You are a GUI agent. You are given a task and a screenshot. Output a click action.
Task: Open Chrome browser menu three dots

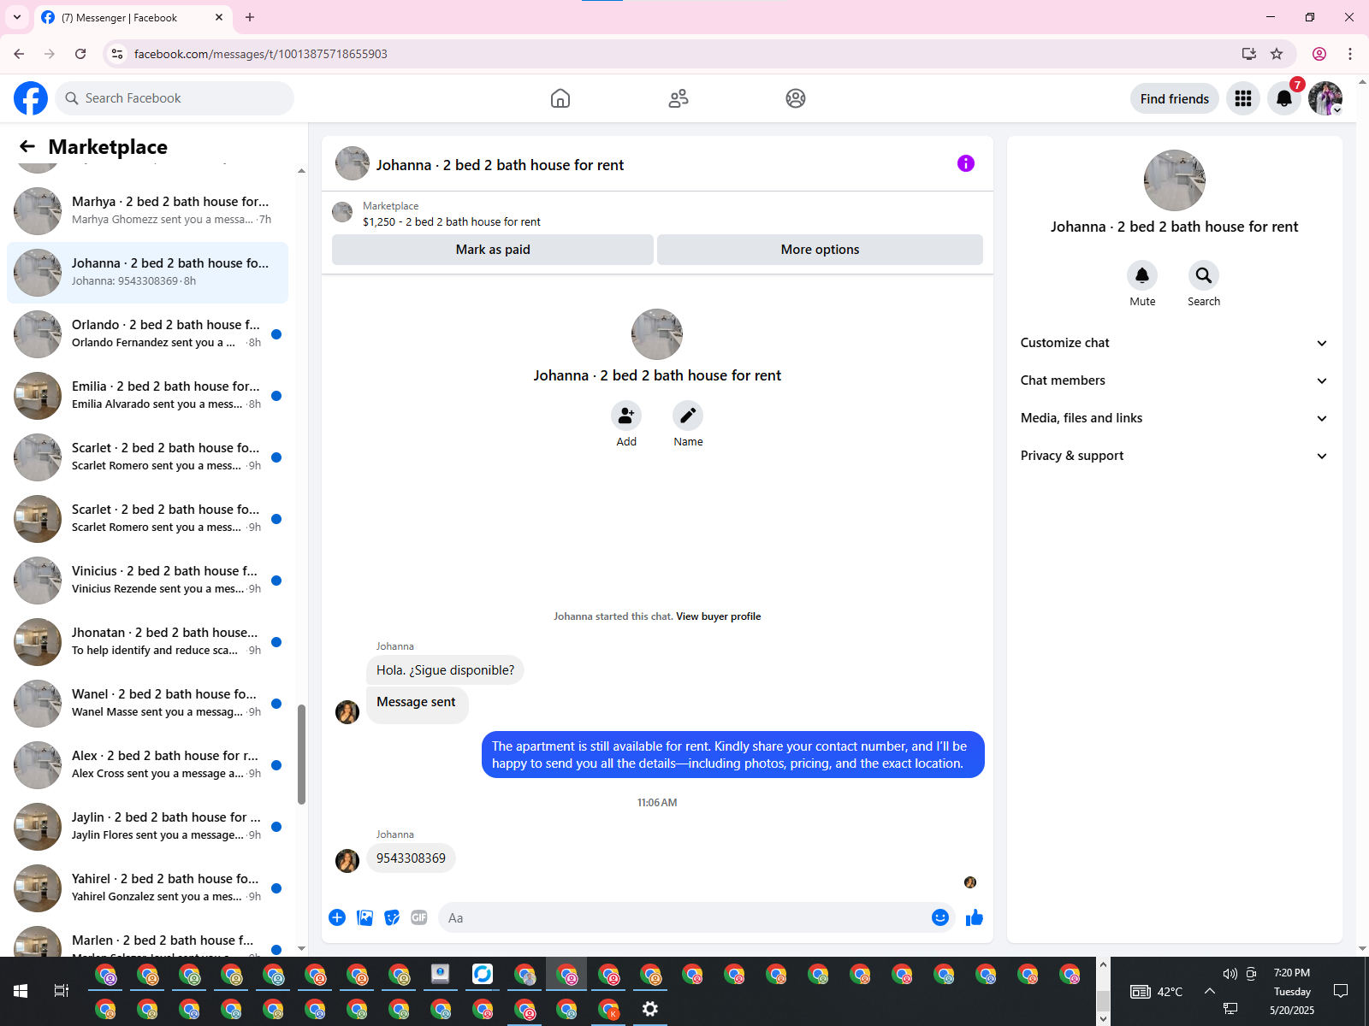[1350, 54]
